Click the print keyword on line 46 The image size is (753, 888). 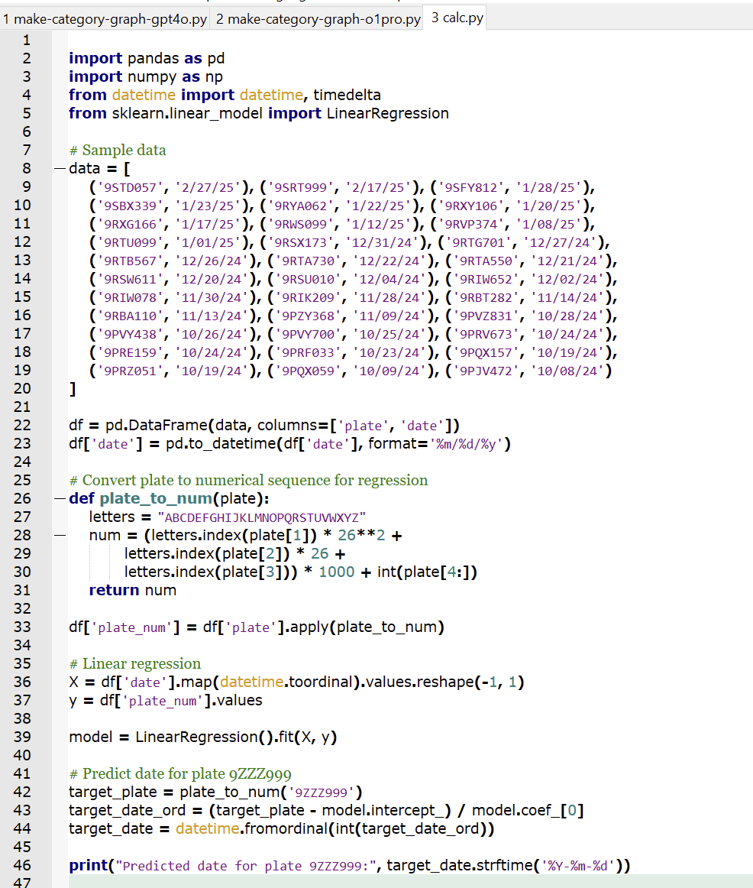pyautogui.click(x=89, y=865)
